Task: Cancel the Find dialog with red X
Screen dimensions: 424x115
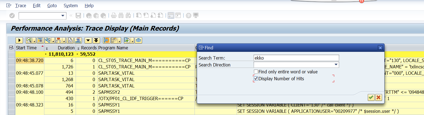Action: pos(378,97)
